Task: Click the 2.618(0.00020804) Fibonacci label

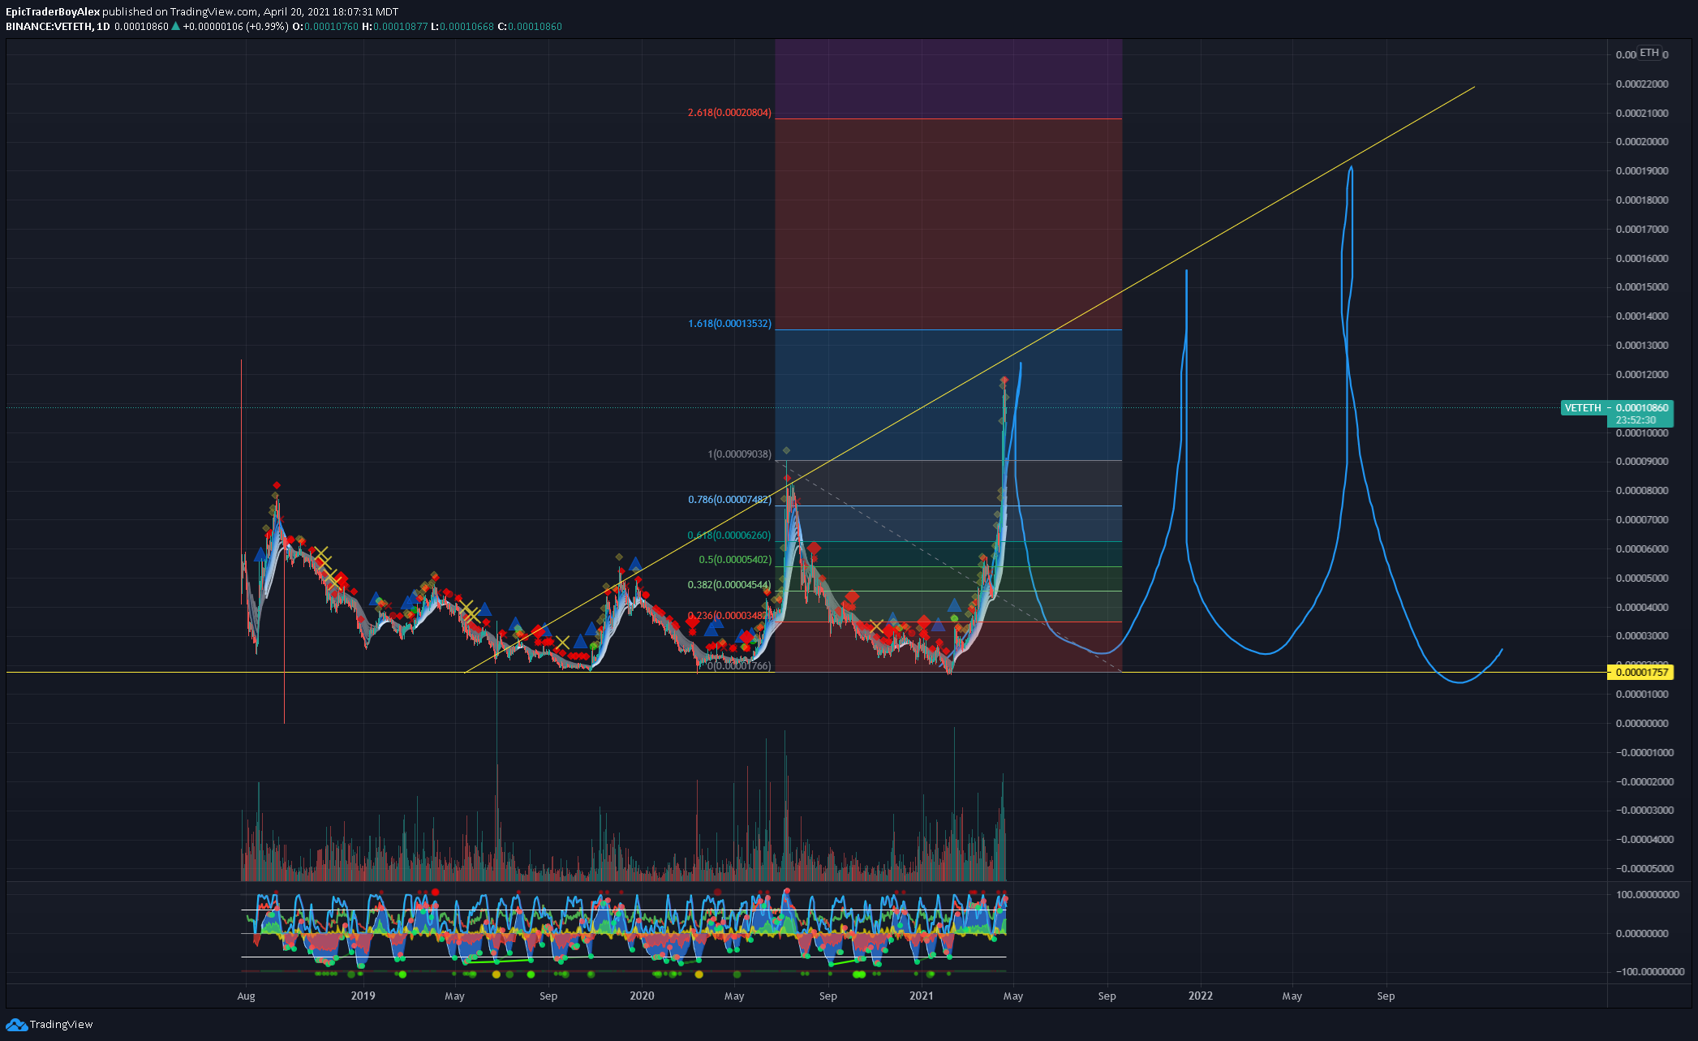Action: click(729, 113)
